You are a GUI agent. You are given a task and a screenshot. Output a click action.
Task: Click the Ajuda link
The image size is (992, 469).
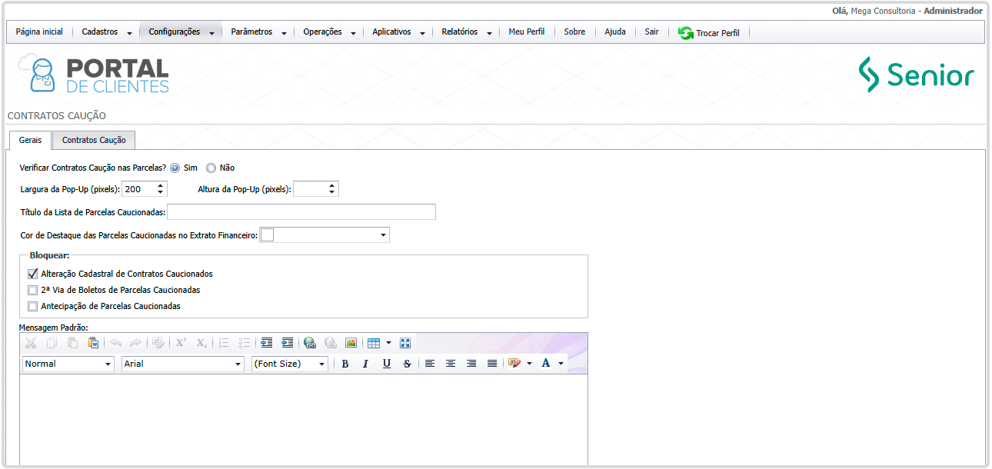[x=615, y=32]
